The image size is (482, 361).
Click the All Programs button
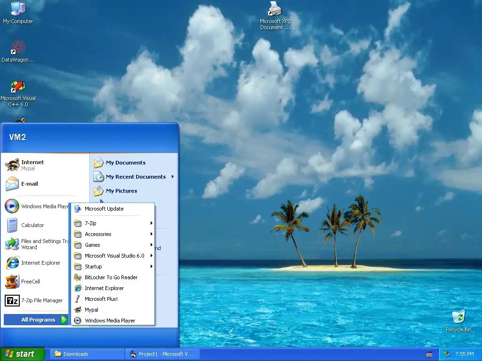coord(36,320)
